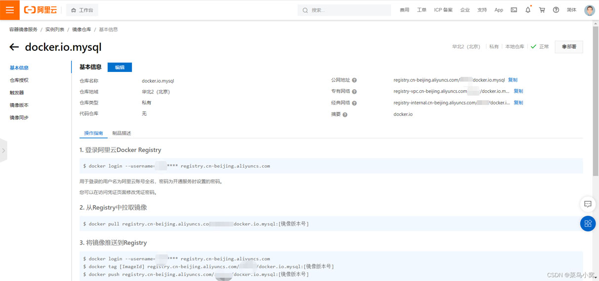The width and height of the screenshot is (599, 281).
Task: Open the 费用 menu
Action: [x=404, y=10]
